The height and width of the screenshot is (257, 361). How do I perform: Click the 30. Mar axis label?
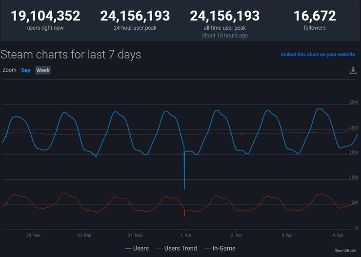tap(84, 236)
